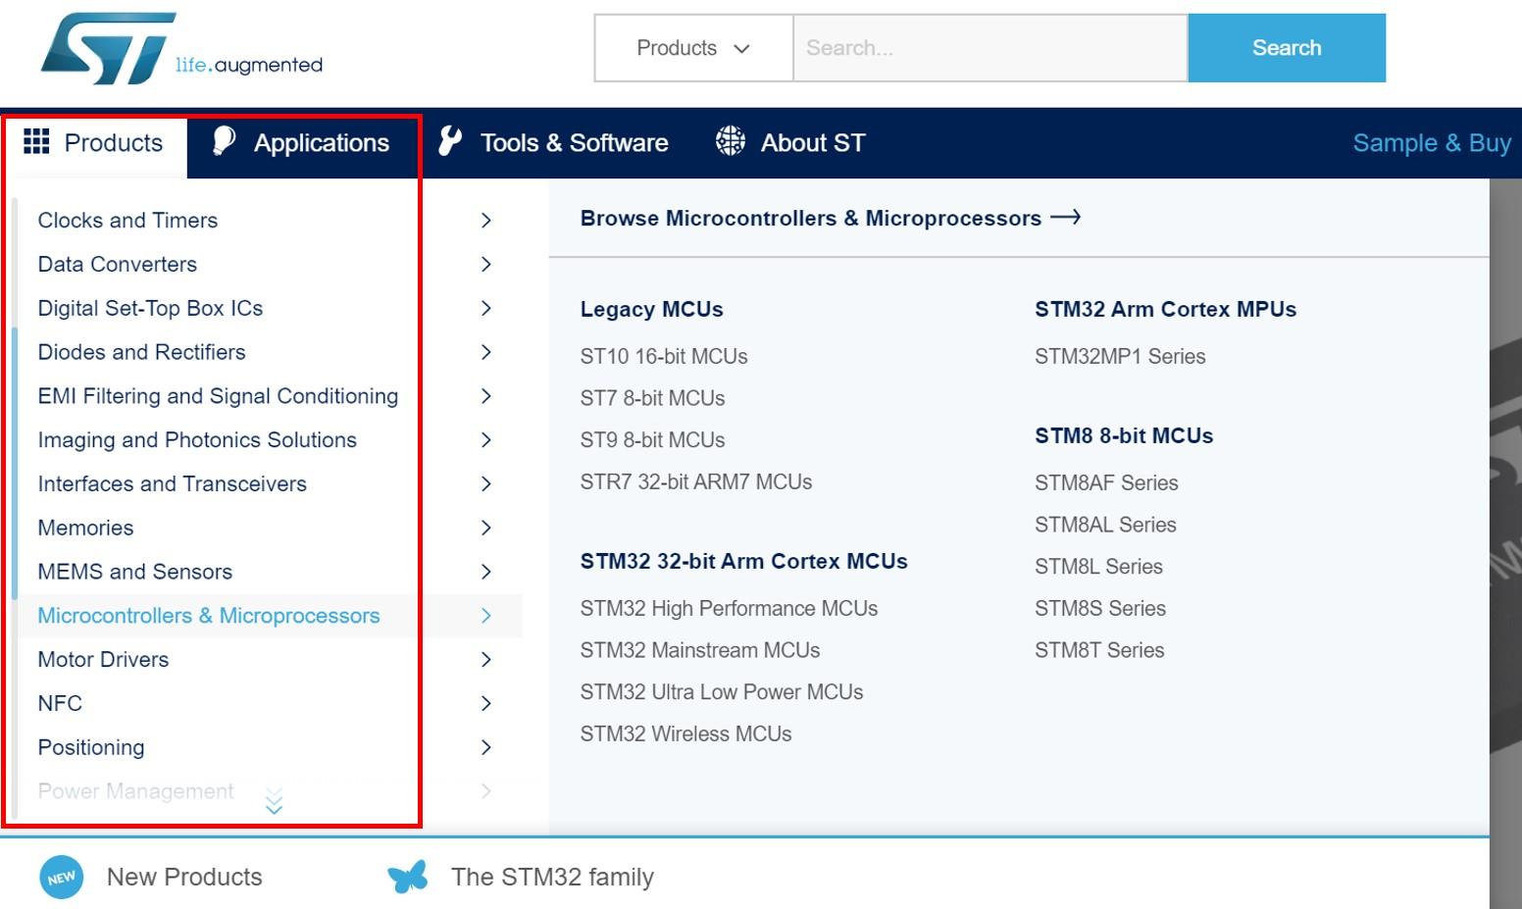This screenshot has height=909, width=1522.
Task: Open the Tools & Software menu
Action: pos(554,143)
